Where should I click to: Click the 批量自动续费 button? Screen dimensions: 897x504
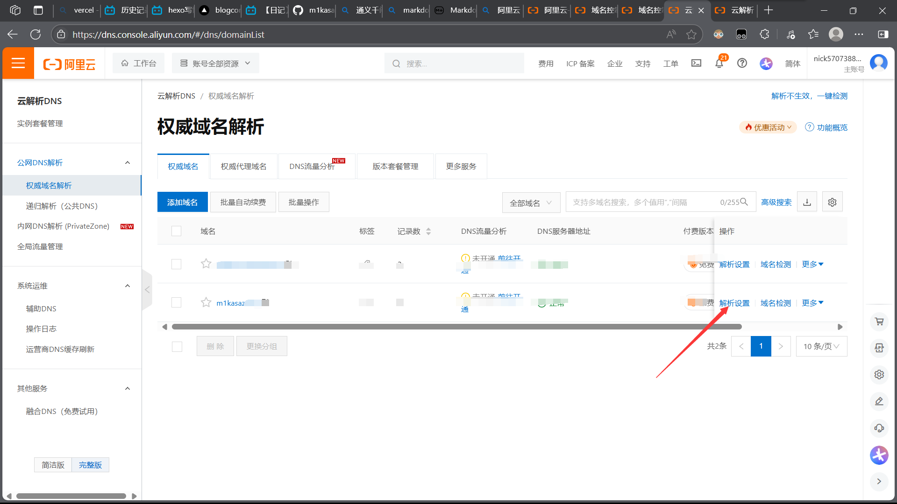click(243, 202)
